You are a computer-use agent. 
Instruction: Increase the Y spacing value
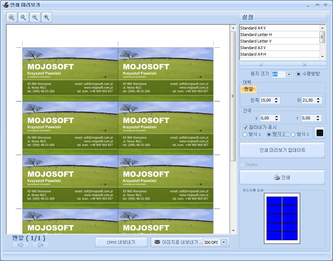point(318,116)
